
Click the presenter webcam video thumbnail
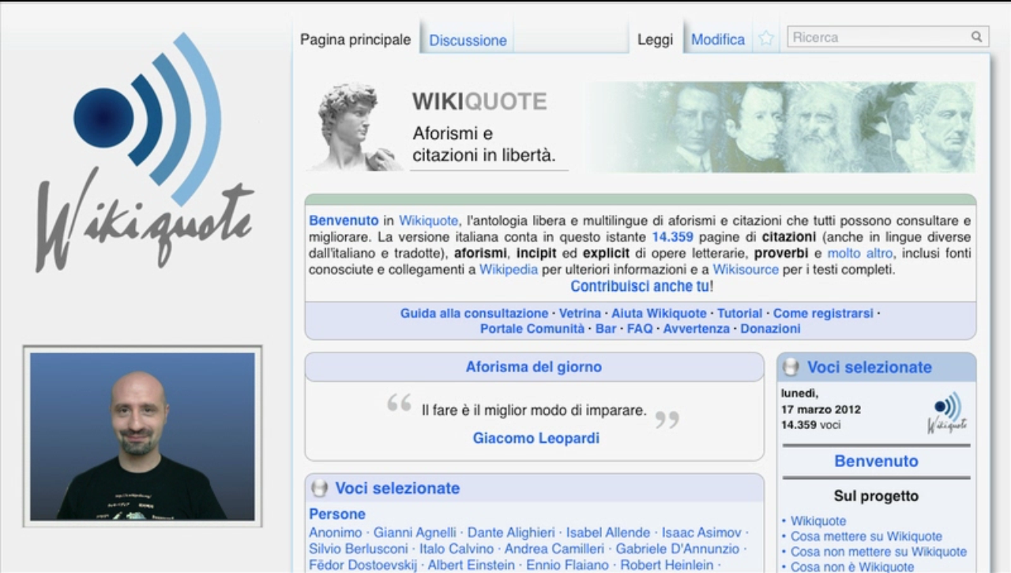click(x=142, y=436)
